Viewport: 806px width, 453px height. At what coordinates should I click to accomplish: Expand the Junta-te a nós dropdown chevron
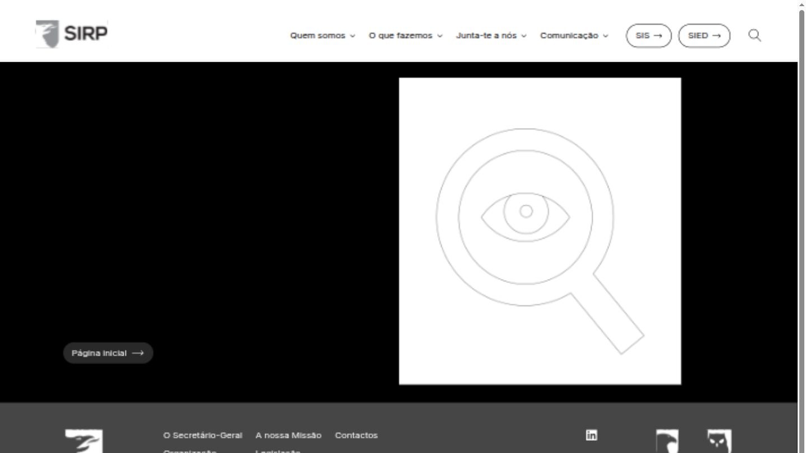[524, 36]
